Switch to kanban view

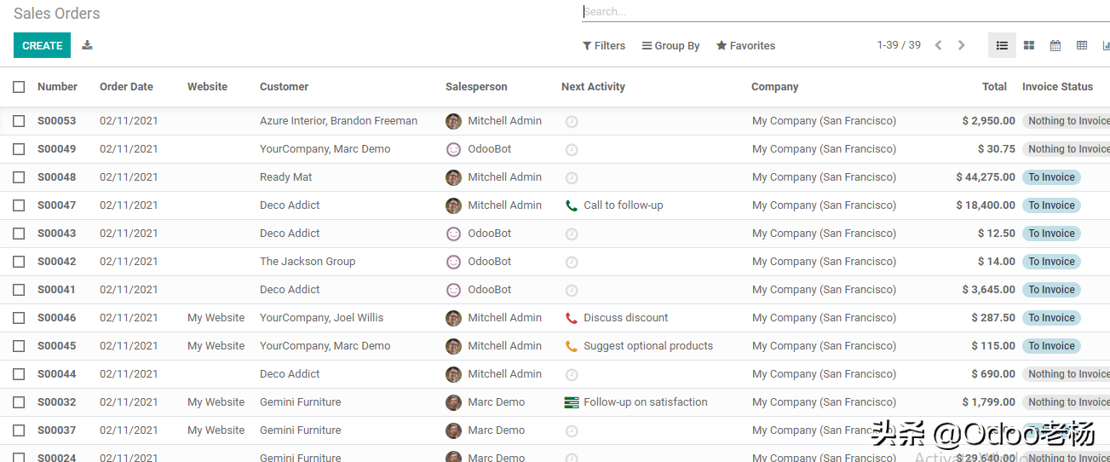1029,45
